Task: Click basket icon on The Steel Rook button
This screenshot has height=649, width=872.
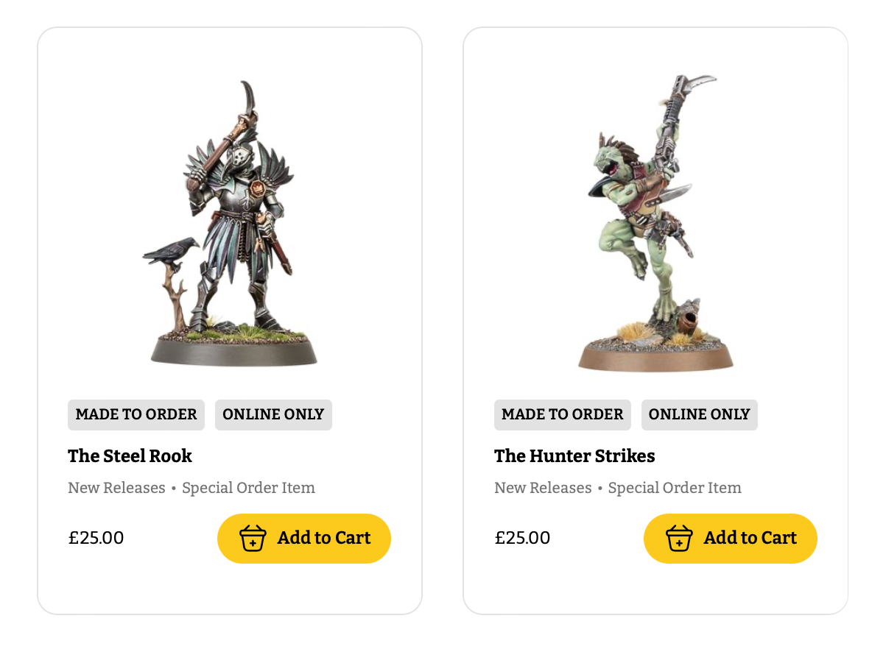Action: (253, 538)
